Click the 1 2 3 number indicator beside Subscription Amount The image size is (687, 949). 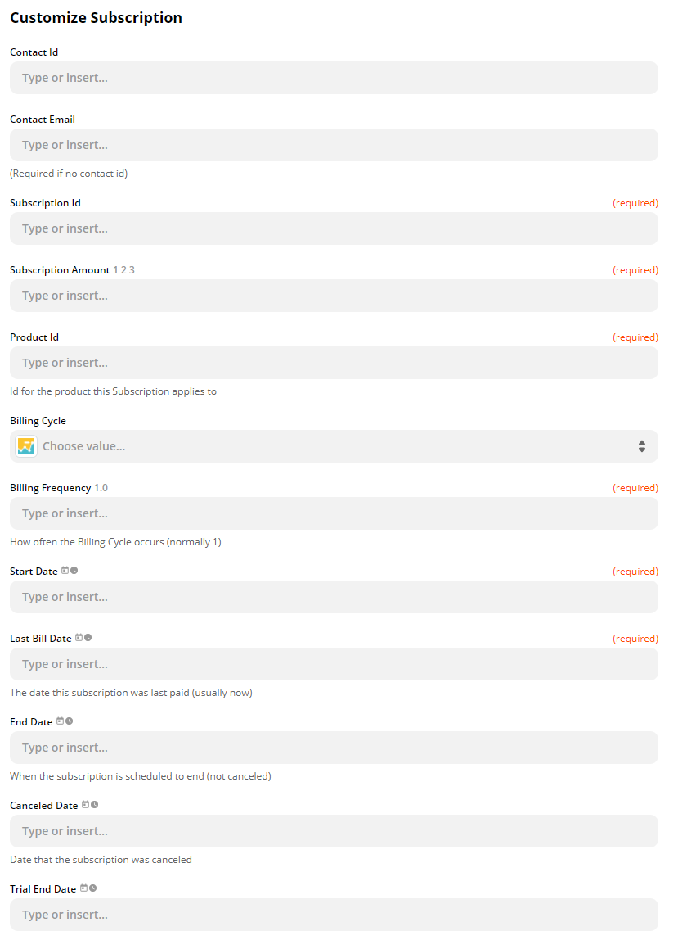pyautogui.click(x=123, y=270)
